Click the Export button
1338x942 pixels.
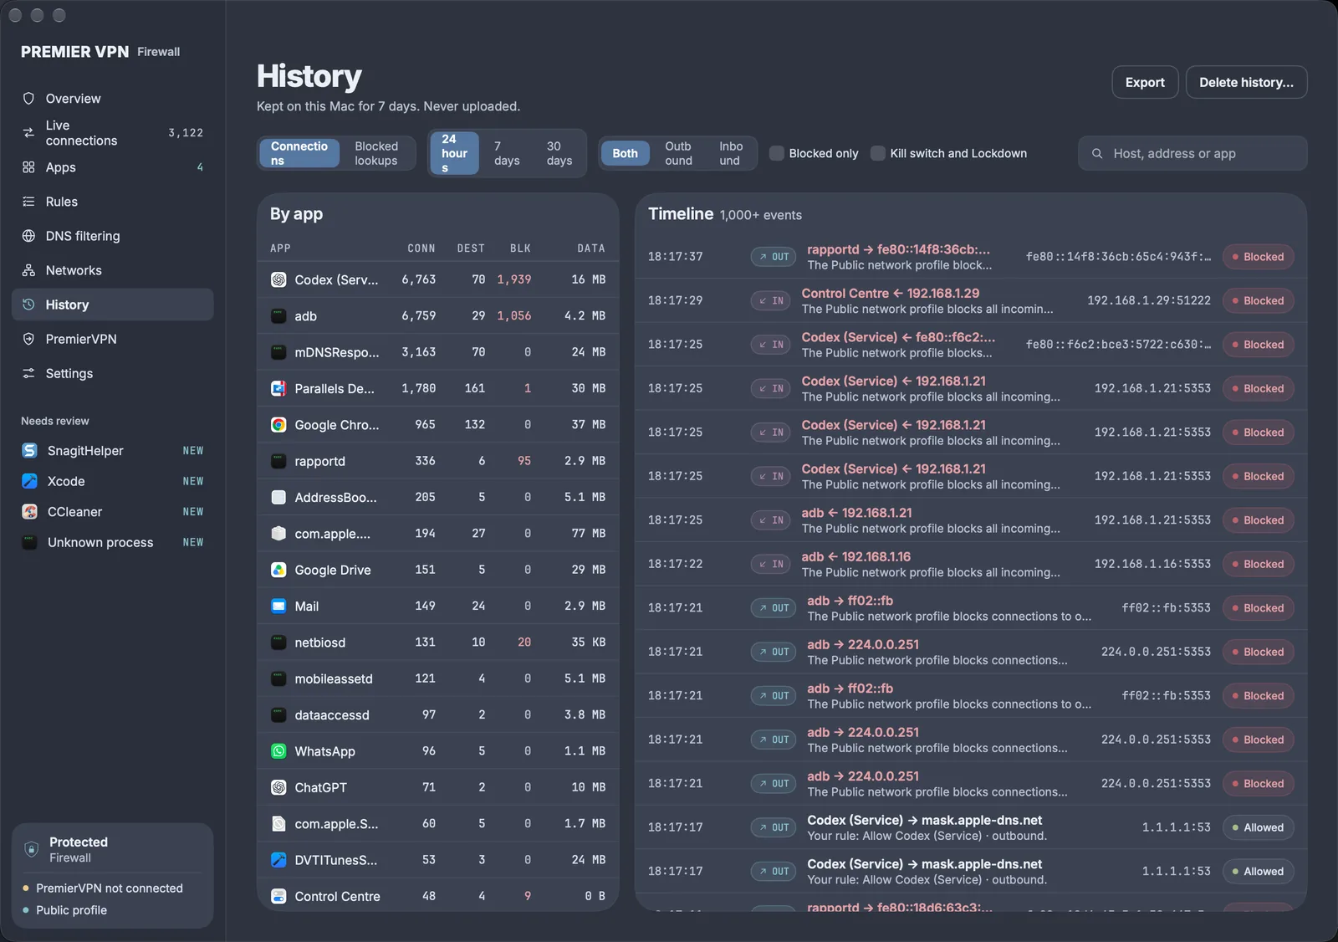tap(1145, 82)
